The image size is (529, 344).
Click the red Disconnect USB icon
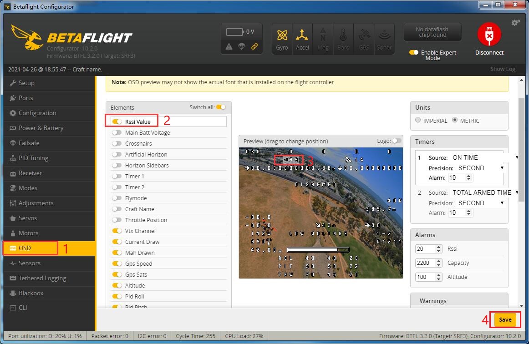(x=489, y=35)
